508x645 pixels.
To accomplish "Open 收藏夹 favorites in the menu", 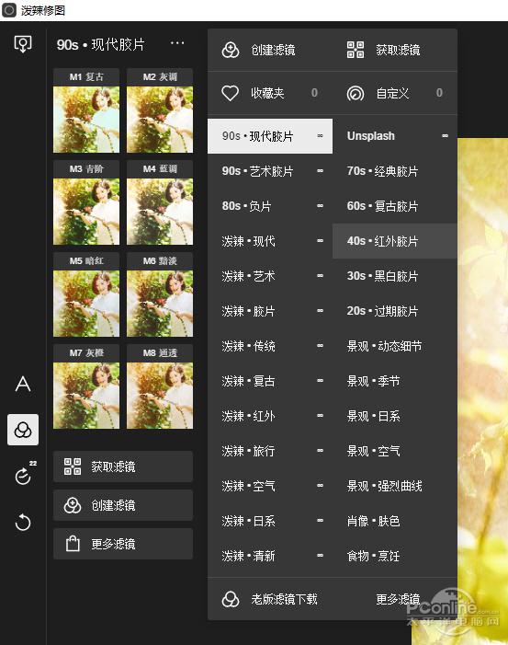I will coord(270,93).
